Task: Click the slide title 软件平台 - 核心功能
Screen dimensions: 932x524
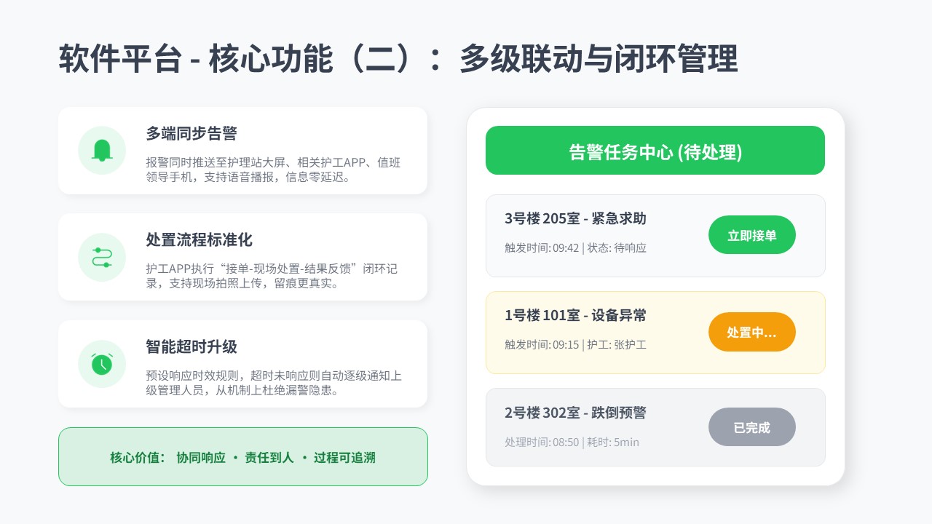Action: coord(398,59)
